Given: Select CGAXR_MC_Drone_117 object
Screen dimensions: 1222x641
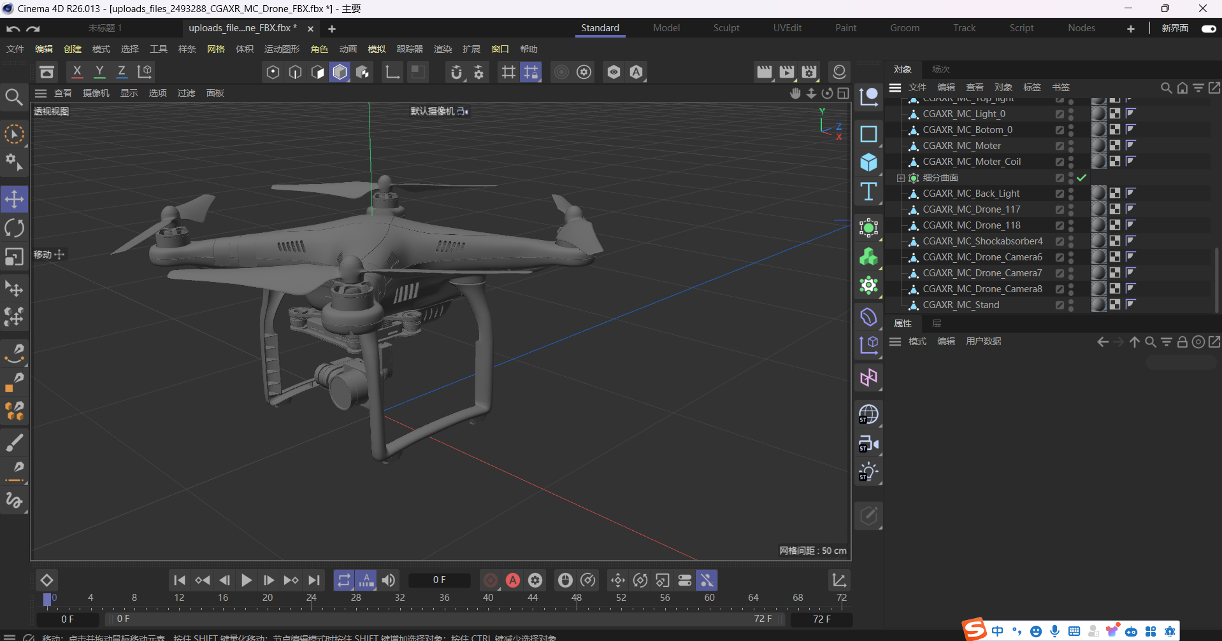Looking at the screenshot, I should (971, 209).
